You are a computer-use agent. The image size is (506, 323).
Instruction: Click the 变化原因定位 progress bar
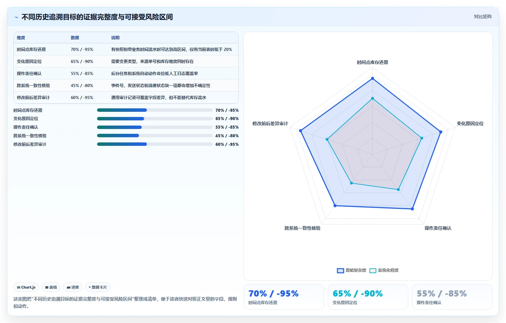click(x=154, y=119)
